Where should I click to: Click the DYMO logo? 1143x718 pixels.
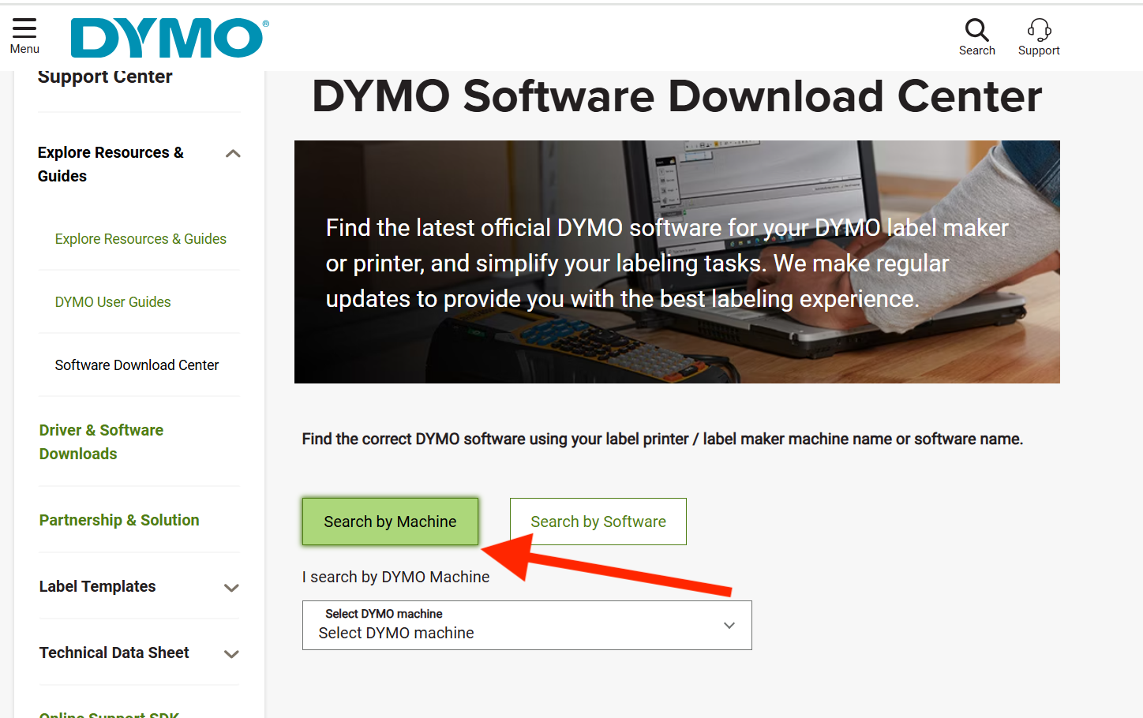pos(170,38)
